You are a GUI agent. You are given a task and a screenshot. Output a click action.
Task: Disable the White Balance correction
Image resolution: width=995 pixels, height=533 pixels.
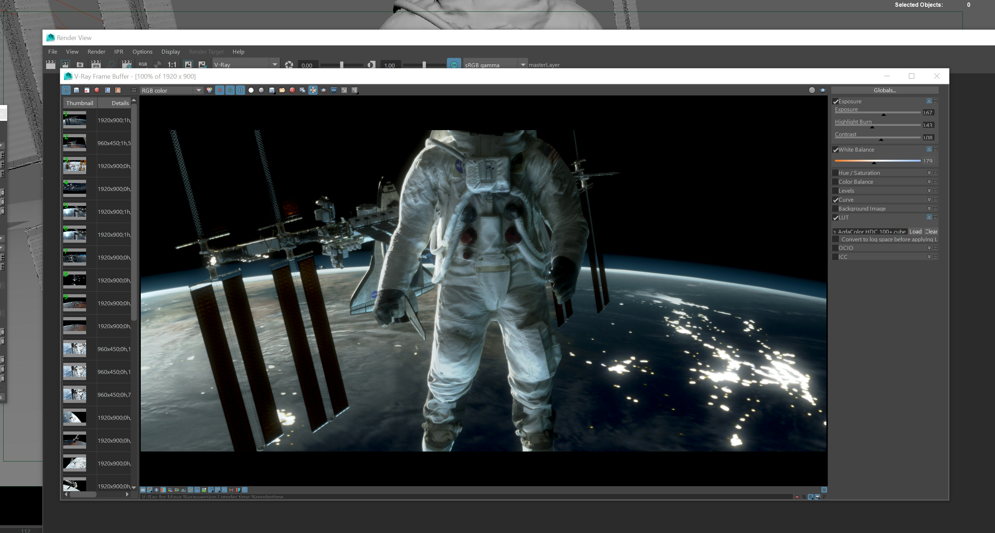click(x=835, y=149)
